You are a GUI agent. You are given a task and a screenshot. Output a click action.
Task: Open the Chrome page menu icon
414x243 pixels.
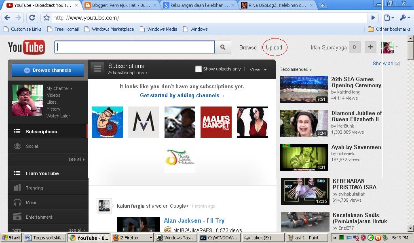389,18
